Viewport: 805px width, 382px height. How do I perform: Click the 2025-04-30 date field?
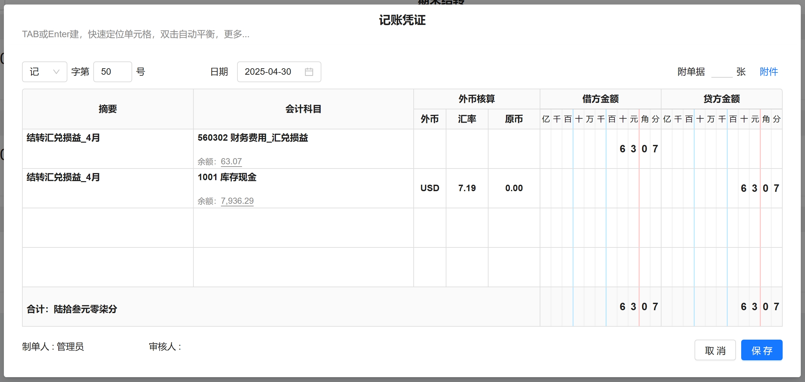268,72
